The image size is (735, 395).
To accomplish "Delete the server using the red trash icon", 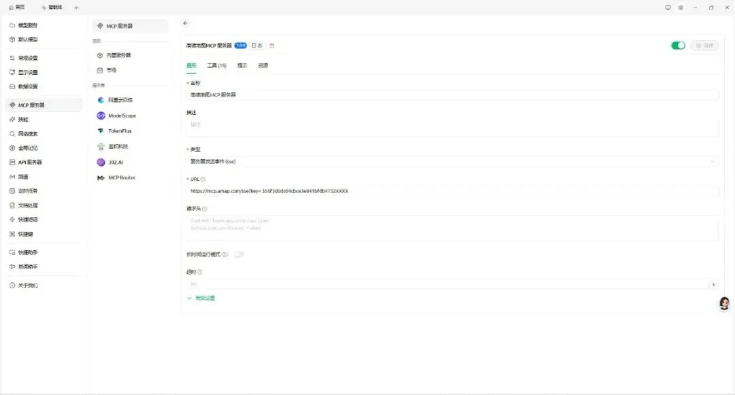I will [272, 46].
